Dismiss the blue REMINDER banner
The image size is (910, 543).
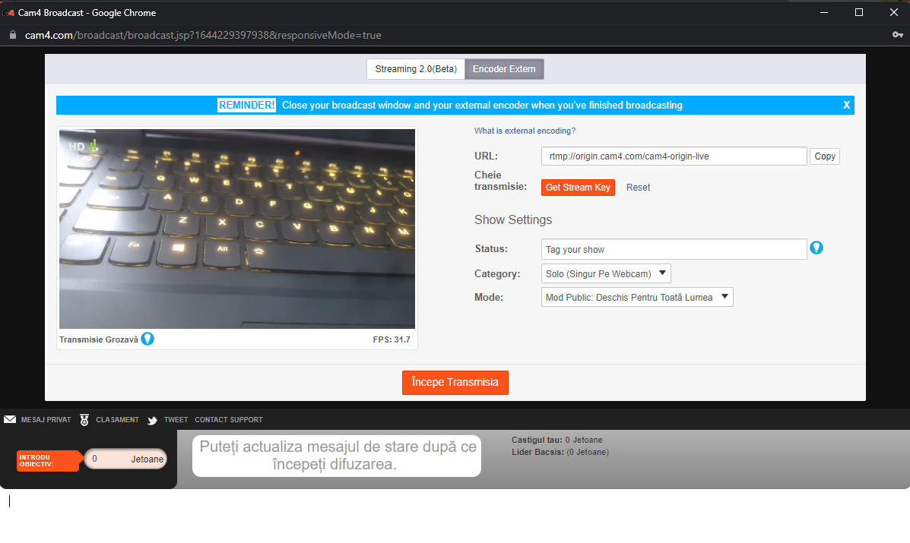(x=846, y=106)
